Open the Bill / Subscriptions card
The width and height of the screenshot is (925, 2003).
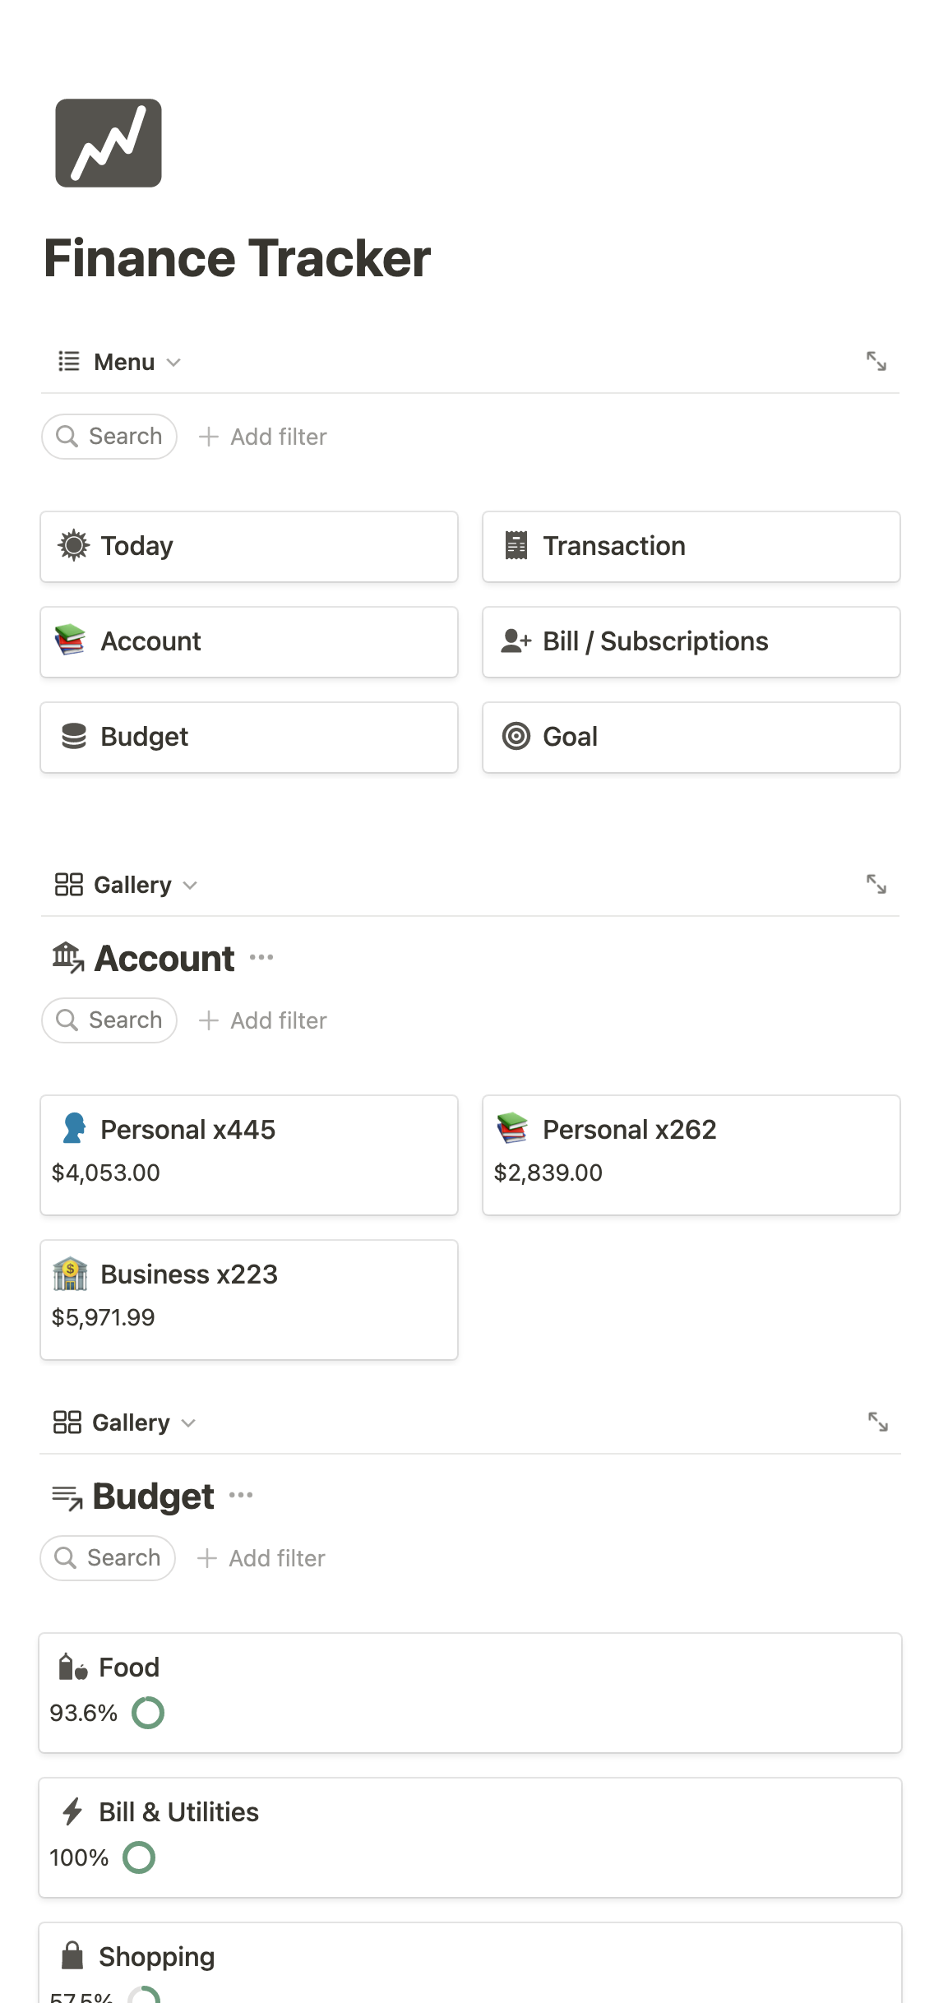coord(691,642)
